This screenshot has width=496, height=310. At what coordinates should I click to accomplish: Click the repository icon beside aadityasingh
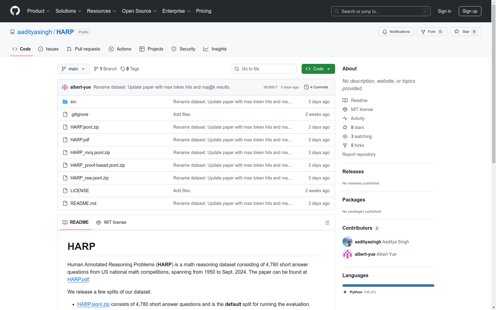tap(12, 32)
